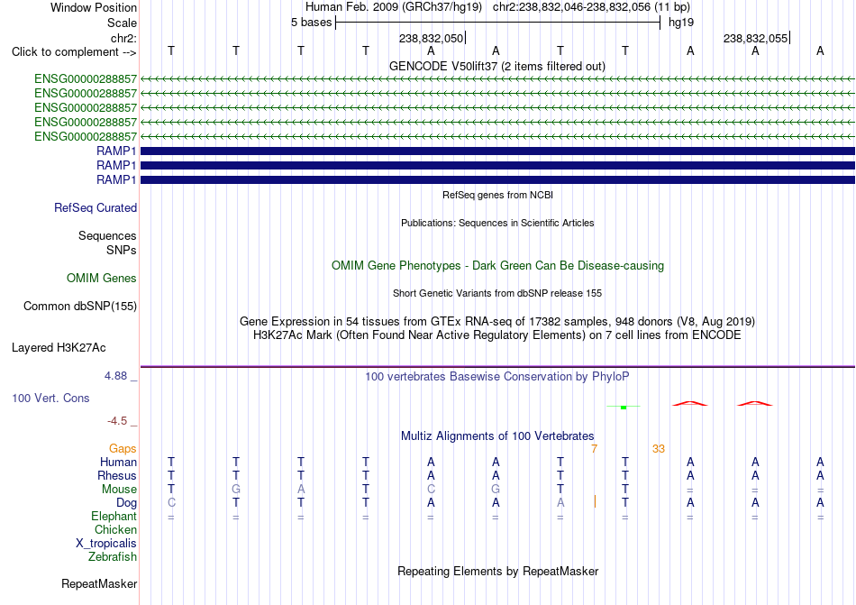Select the 100 Vert. Cons label
The image size is (856, 605).
pos(50,398)
